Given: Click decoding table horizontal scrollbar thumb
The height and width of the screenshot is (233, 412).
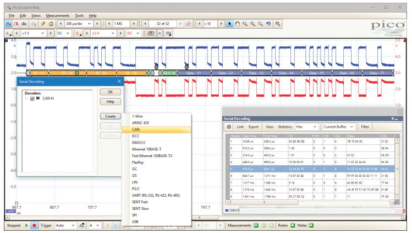Looking at the screenshot, I should [264, 202].
